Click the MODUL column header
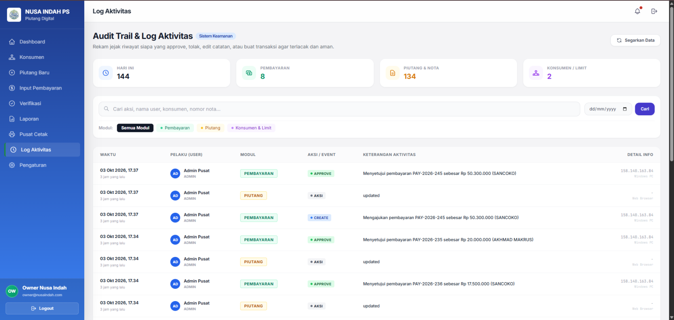The width and height of the screenshot is (674, 320). (248, 155)
